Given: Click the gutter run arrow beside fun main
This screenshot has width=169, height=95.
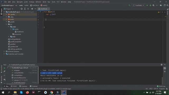Looking at the screenshot, I should [x=40, y=12].
